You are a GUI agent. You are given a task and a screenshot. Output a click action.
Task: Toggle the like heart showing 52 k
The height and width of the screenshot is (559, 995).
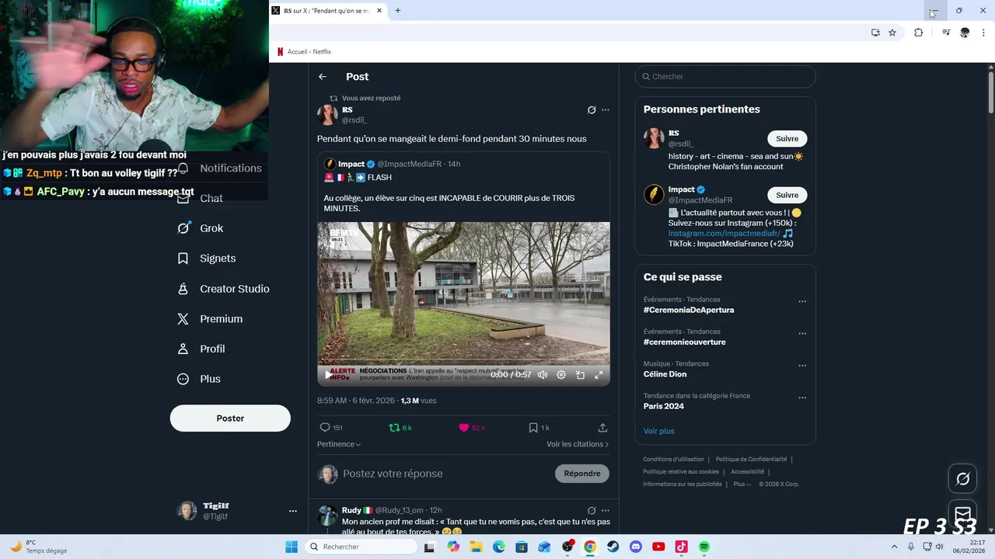coord(464,428)
